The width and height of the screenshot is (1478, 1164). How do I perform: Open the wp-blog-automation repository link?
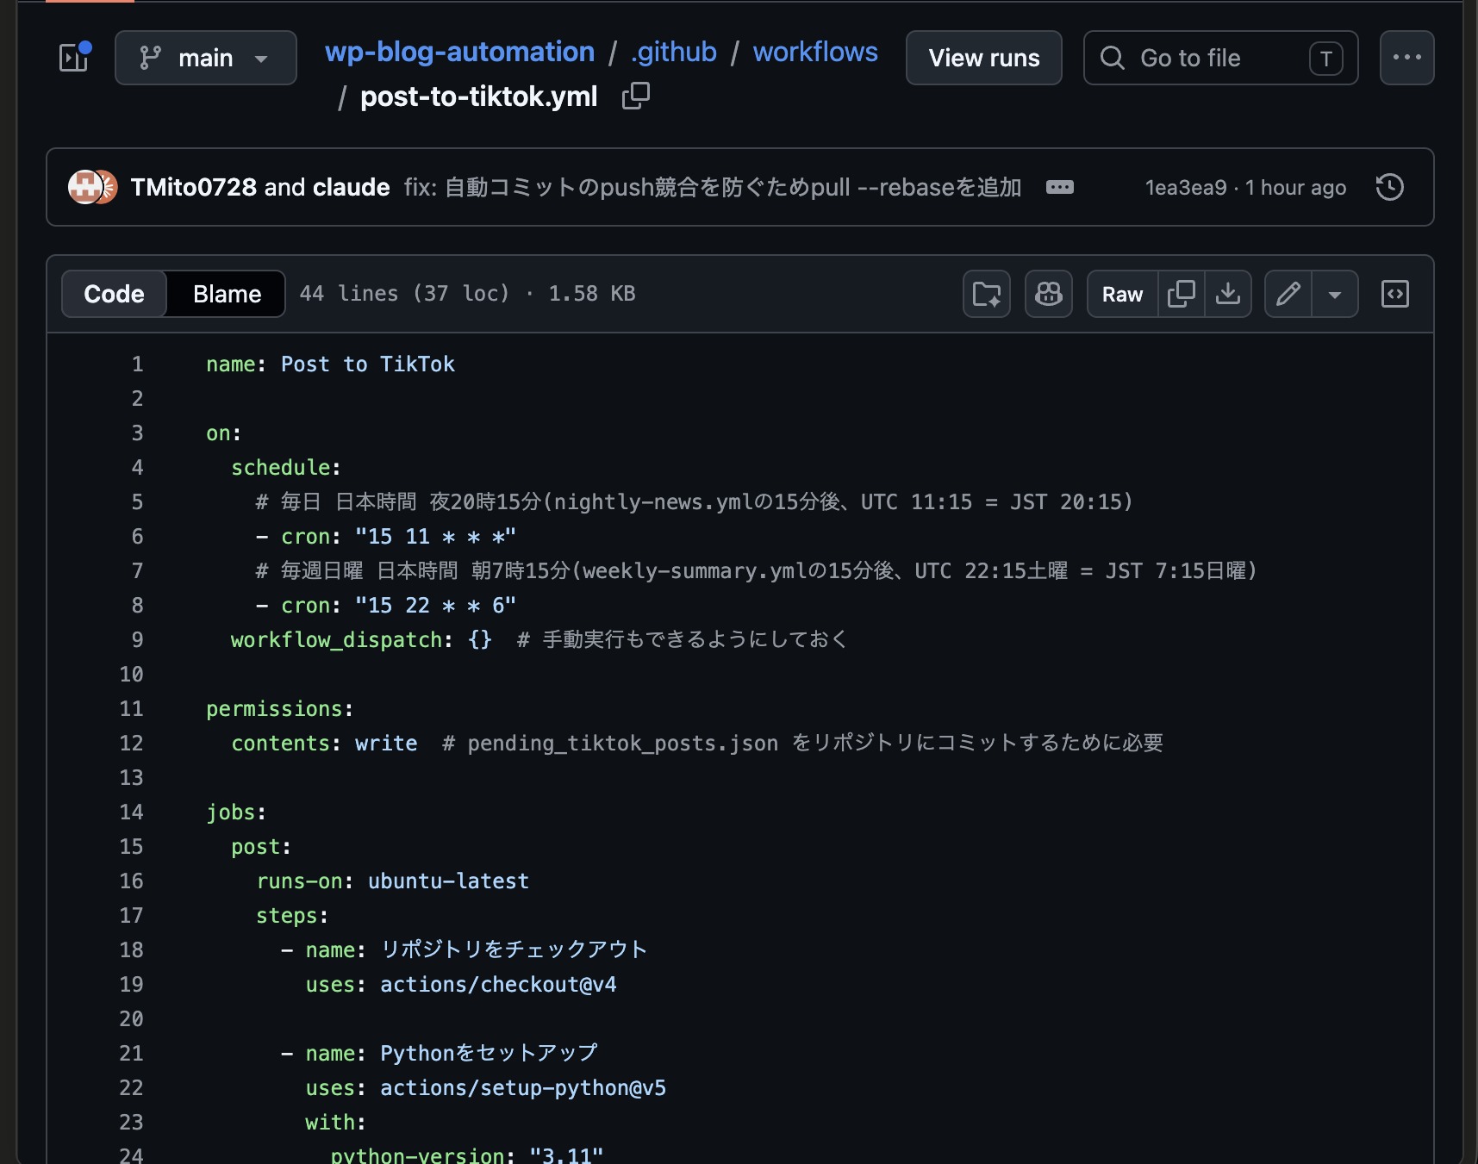click(459, 52)
